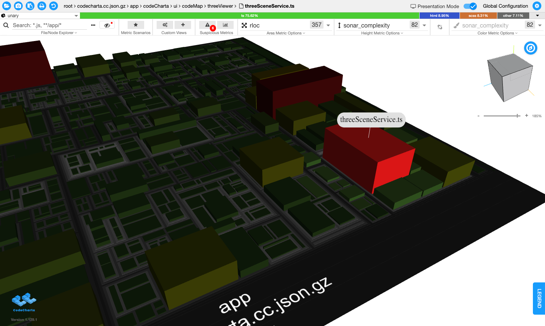Click codeCharta in the breadcrumb path
Image resolution: width=545 pixels, height=326 pixels.
coord(156,6)
